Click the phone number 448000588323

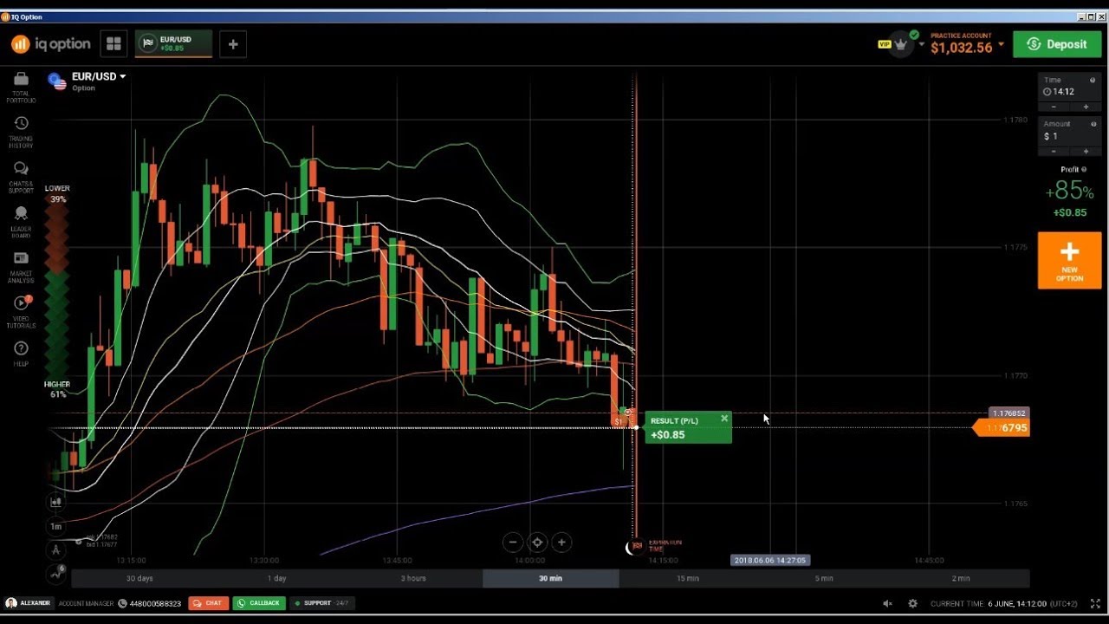(156, 603)
